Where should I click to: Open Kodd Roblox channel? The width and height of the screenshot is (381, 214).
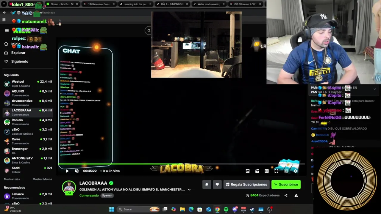pos(28,170)
